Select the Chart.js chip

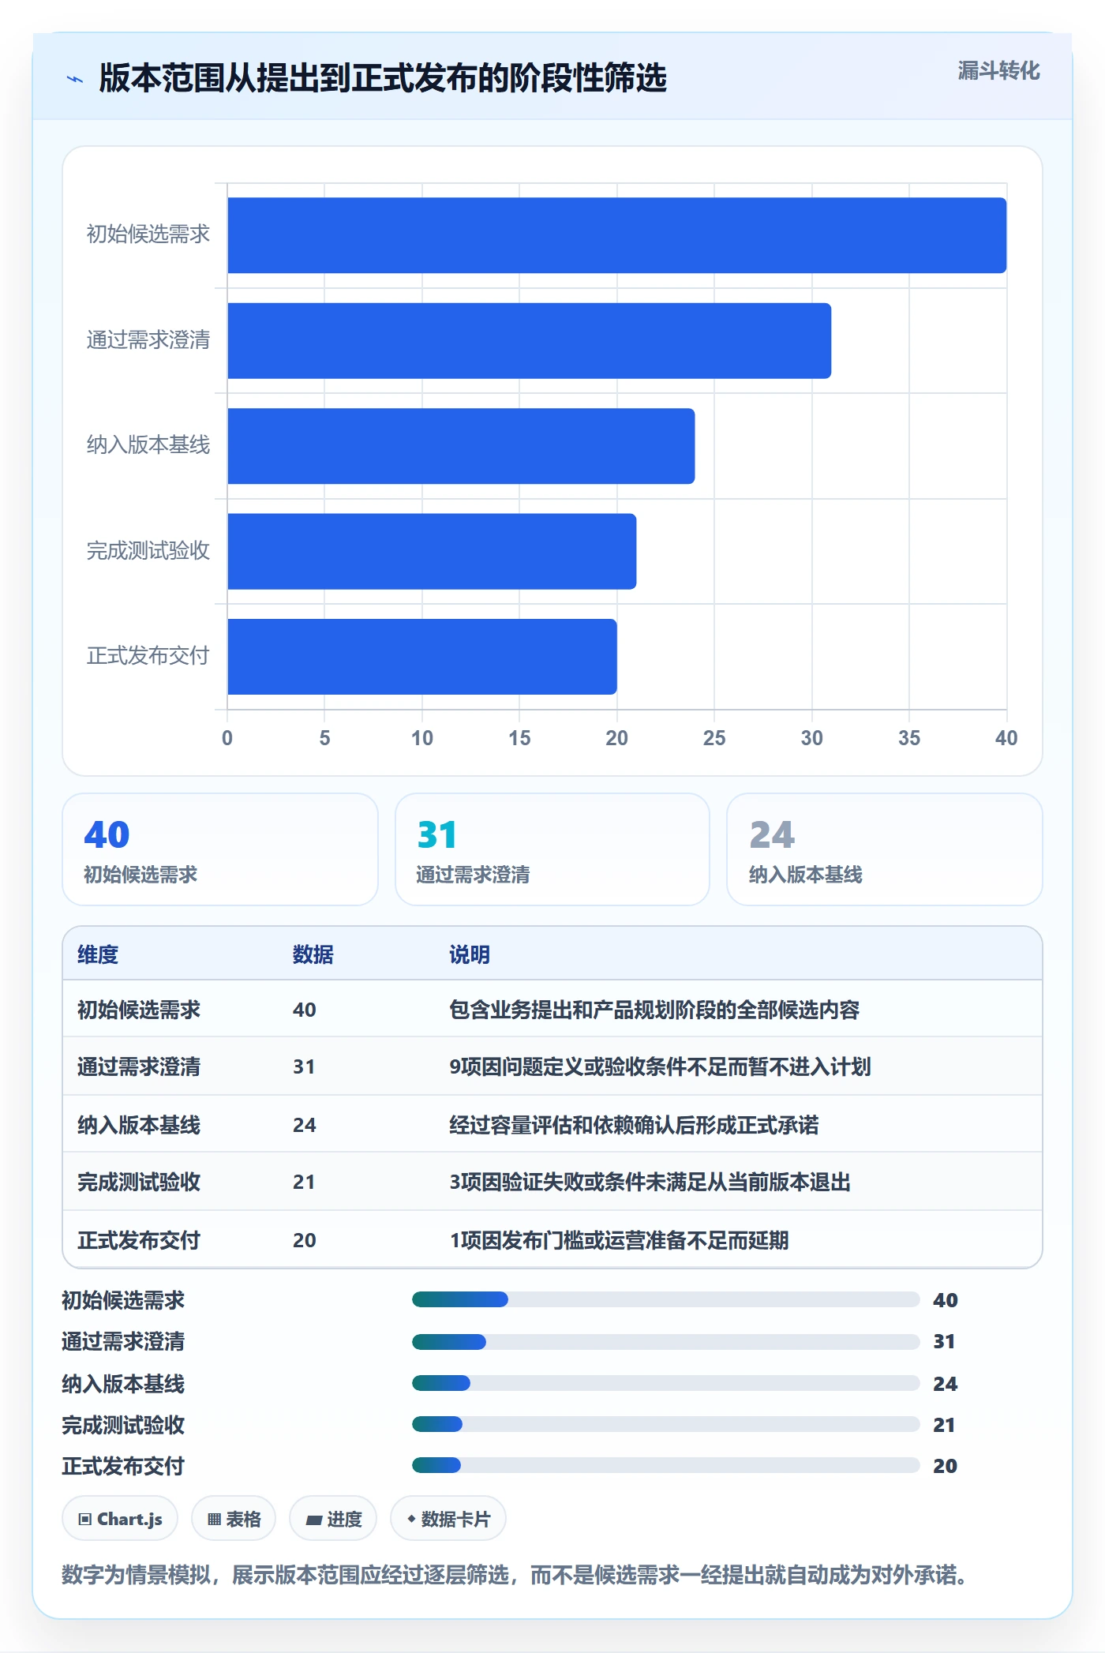(120, 1518)
